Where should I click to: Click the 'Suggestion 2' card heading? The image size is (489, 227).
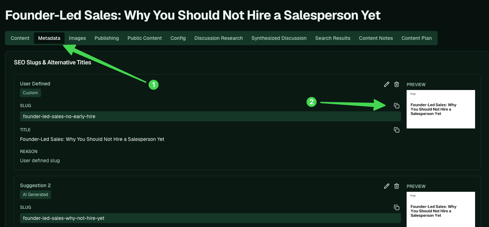tap(35, 185)
